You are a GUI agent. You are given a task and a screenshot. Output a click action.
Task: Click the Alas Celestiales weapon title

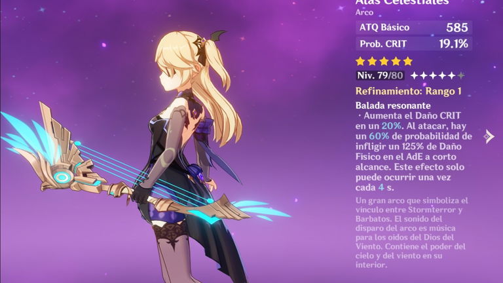pyautogui.click(x=402, y=3)
